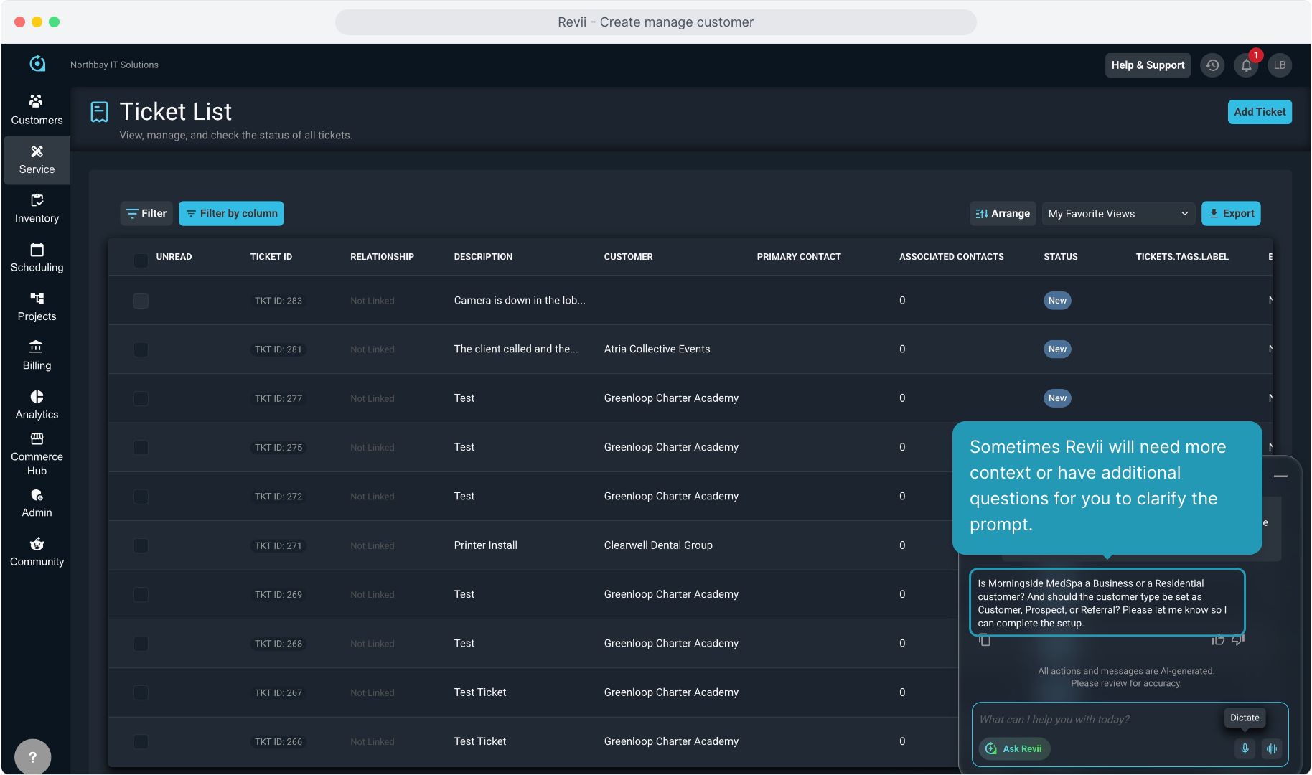Export the ticket list
The width and height of the screenshot is (1312, 775).
[1231, 214]
